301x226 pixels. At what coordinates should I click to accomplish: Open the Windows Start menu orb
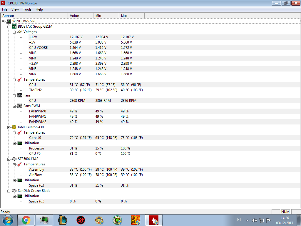8,220
